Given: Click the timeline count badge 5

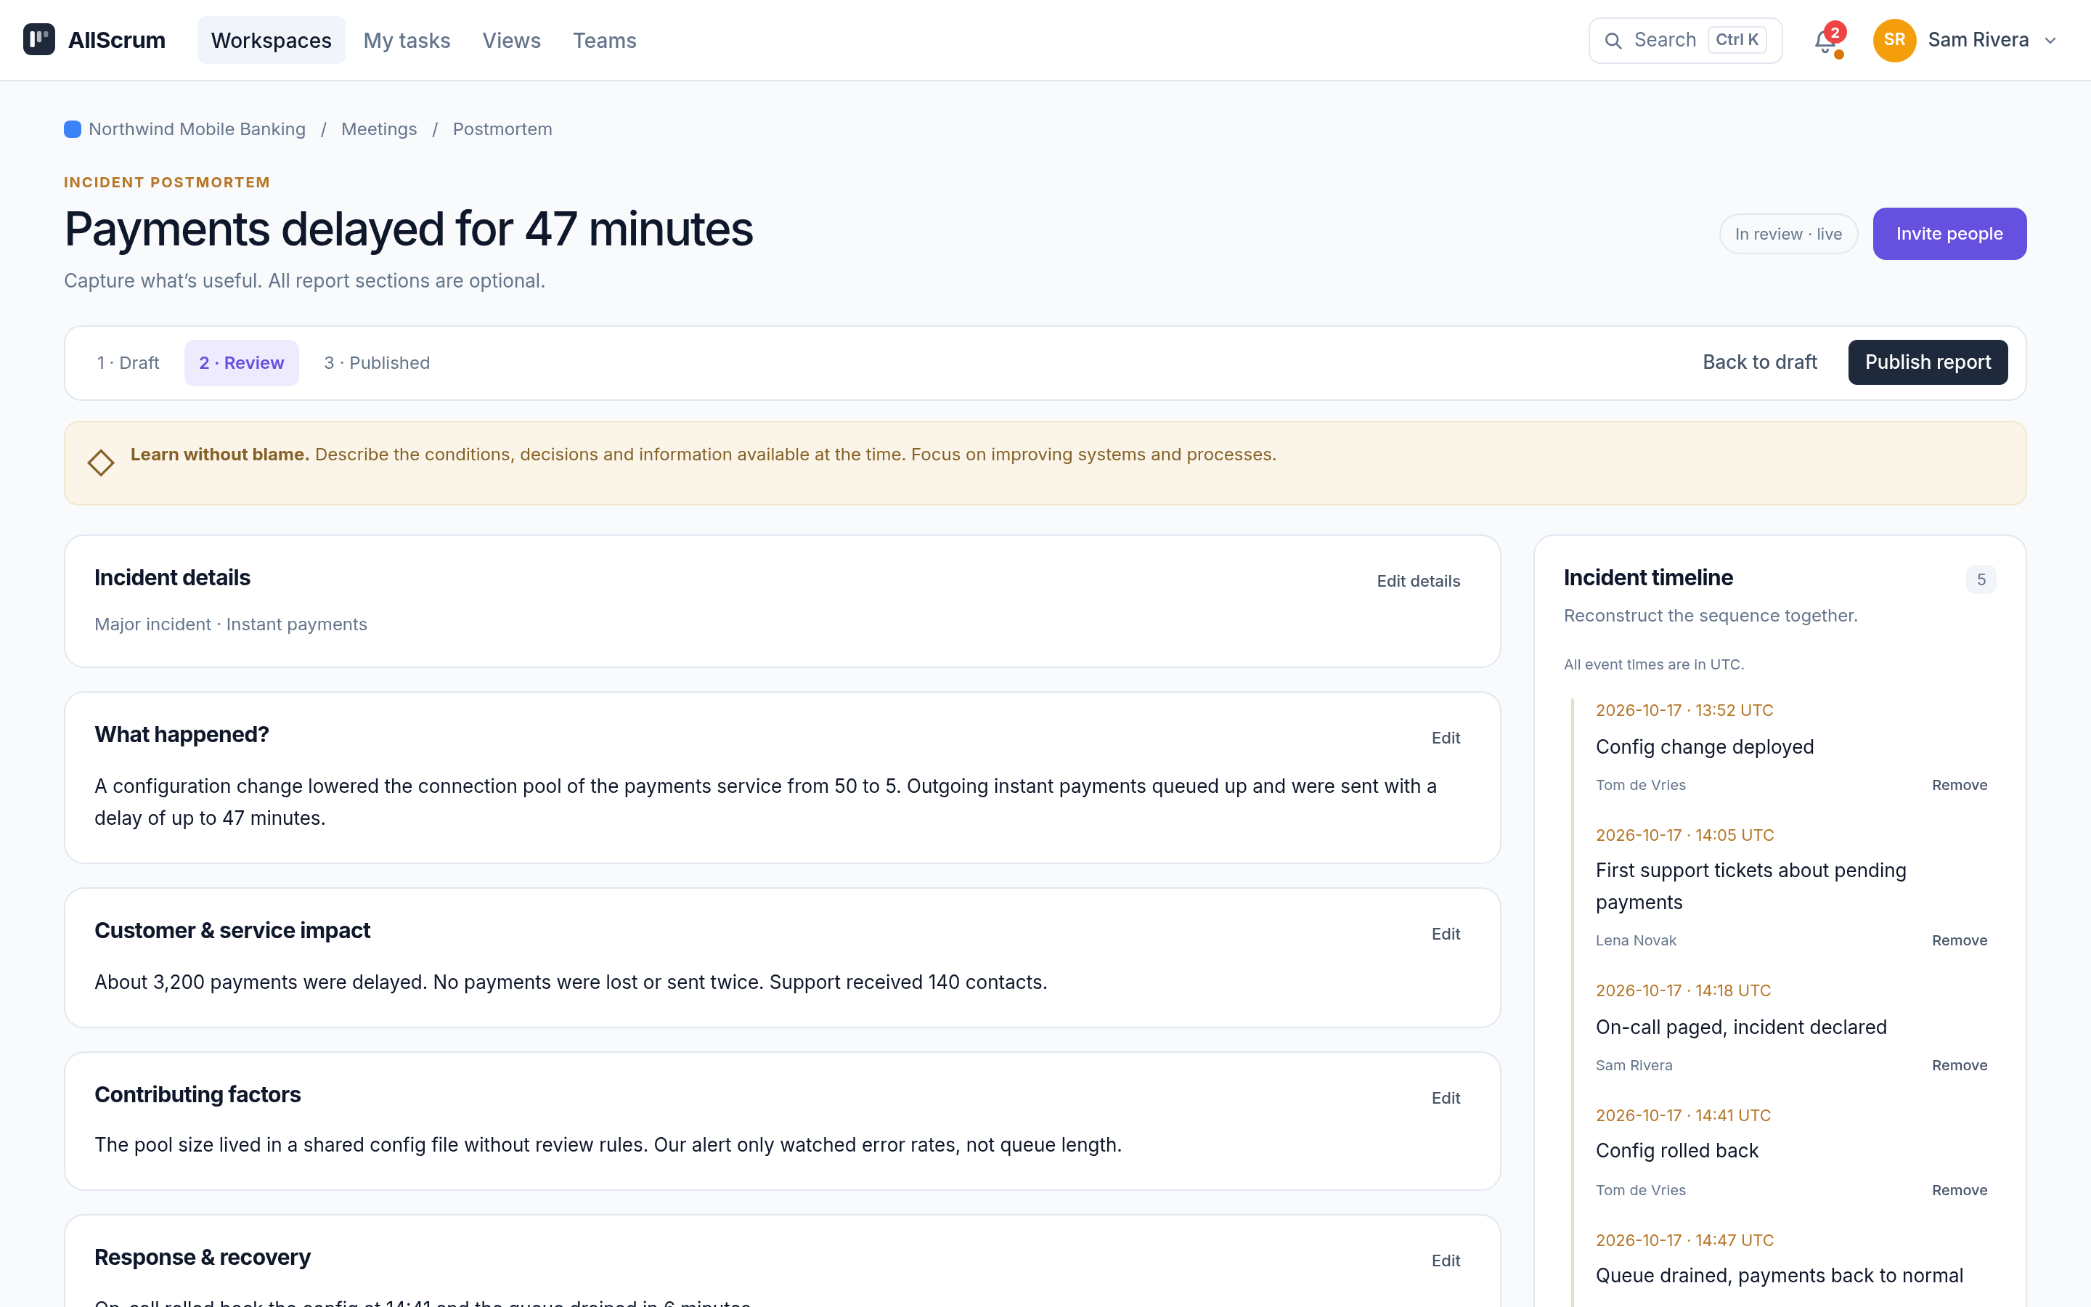Looking at the screenshot, I should (1981, 580).
